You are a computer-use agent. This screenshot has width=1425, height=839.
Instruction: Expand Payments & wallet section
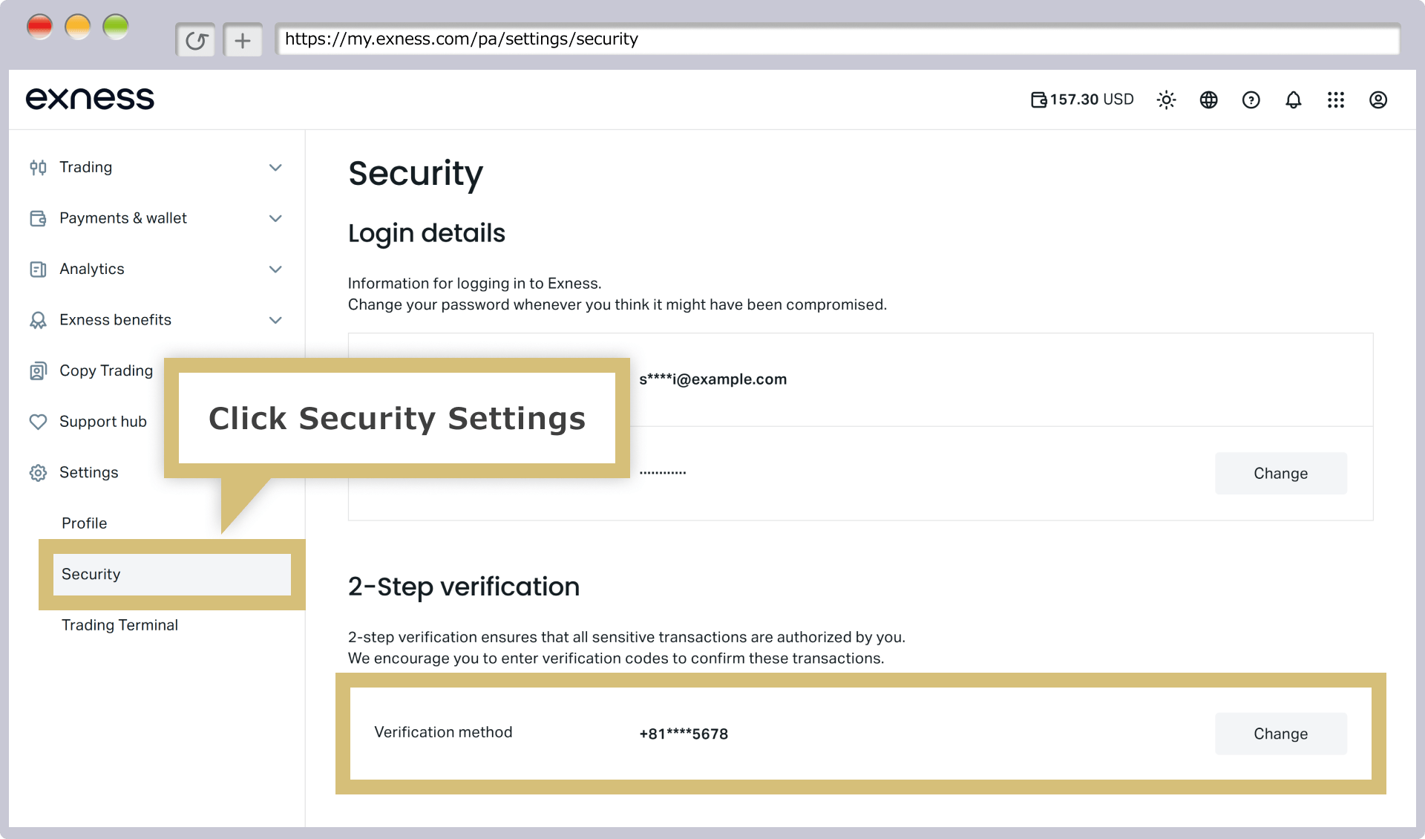tap(156, 218)
